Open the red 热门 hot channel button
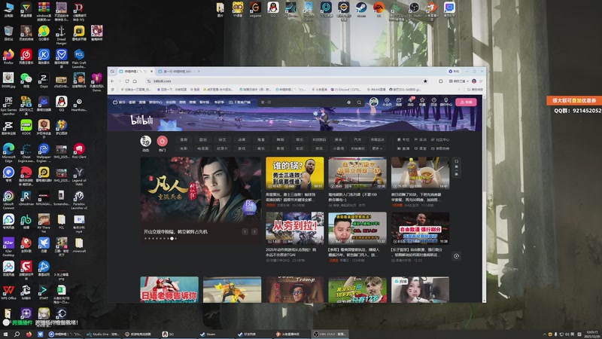The height and width of the screenshot is (339, 602). tap(162, 144)
